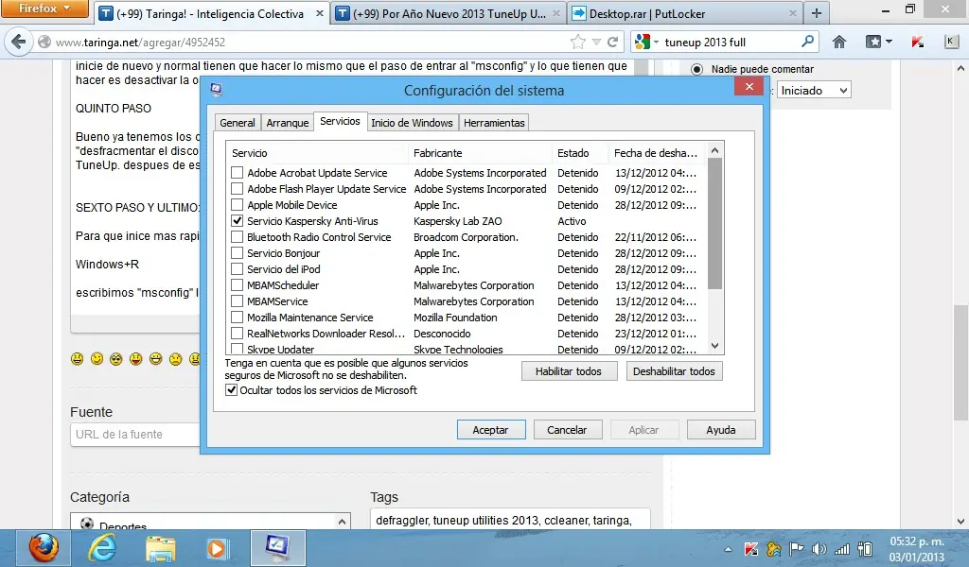Switch to the TuneUp 2013 browser tab

point(448,13)
